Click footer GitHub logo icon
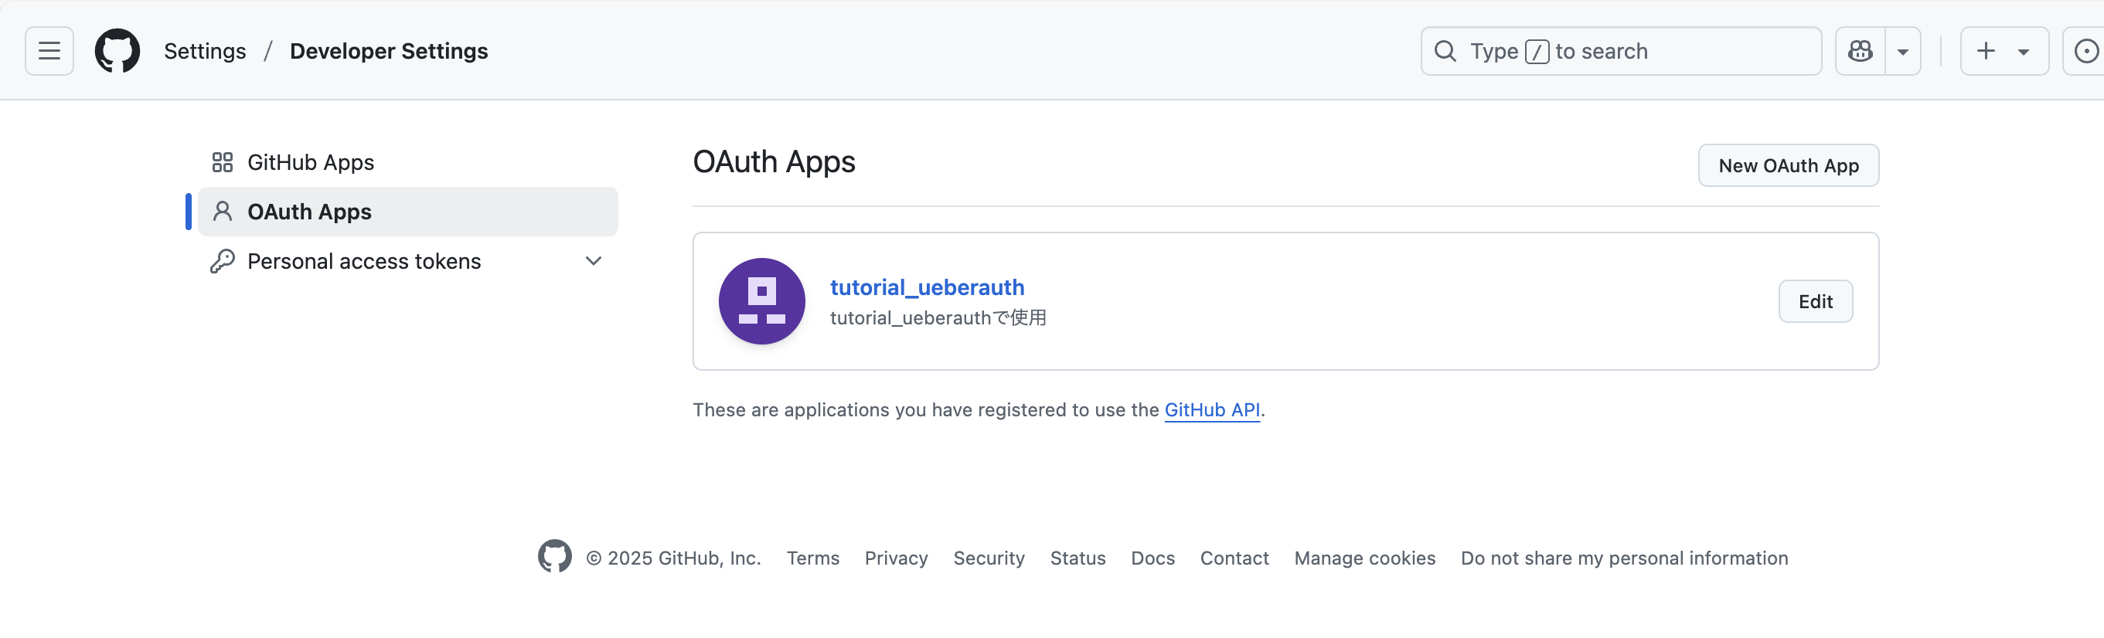The height and width of the screenshot is (638, 2104). point(554,556)
